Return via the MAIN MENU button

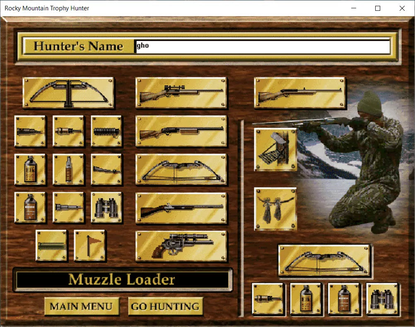82,306
